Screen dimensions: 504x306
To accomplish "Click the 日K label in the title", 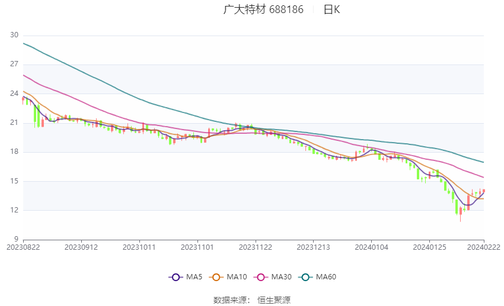I will pos(331,9).
